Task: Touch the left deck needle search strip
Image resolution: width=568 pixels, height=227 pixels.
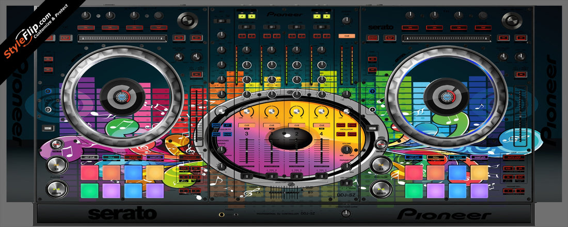Action: (x=122, y=38)
